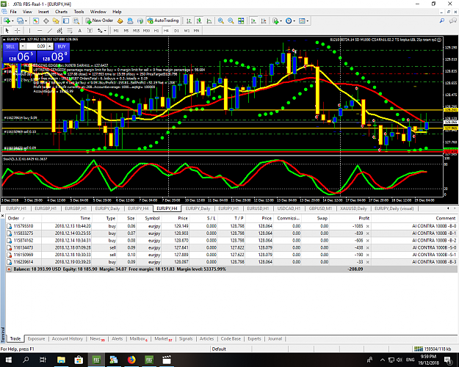Click the SELL one-click trading button
459x367 pixels.
[10, 46]
